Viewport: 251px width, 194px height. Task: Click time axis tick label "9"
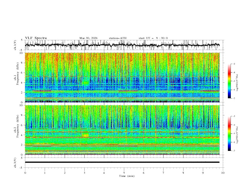point(203,173)
